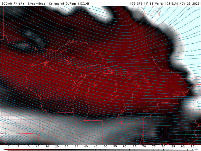Click the 'Streamlines' label in the header
The image size is (201, 151).
pos(36,4)
